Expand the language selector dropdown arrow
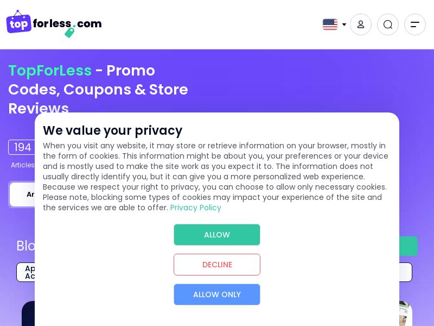Screen dimensions: 434x326 (343, 24)
